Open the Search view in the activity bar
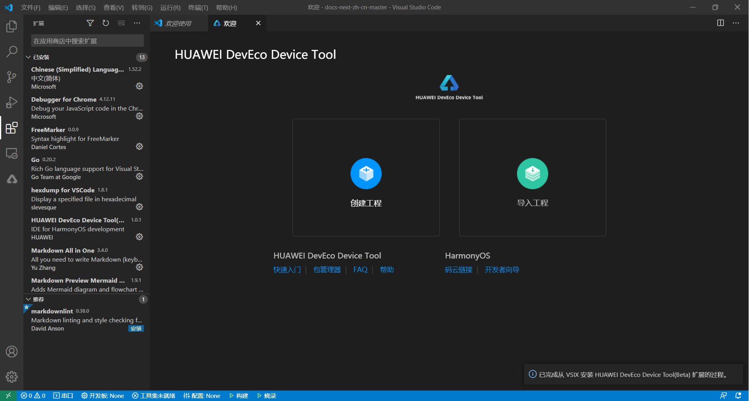Viewport: 749px width, 401px height. pyautogui.click(x=12, y=51)
